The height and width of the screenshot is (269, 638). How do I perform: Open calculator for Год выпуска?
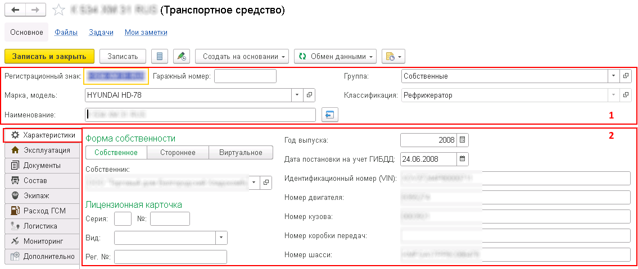[x=462, y=140]
